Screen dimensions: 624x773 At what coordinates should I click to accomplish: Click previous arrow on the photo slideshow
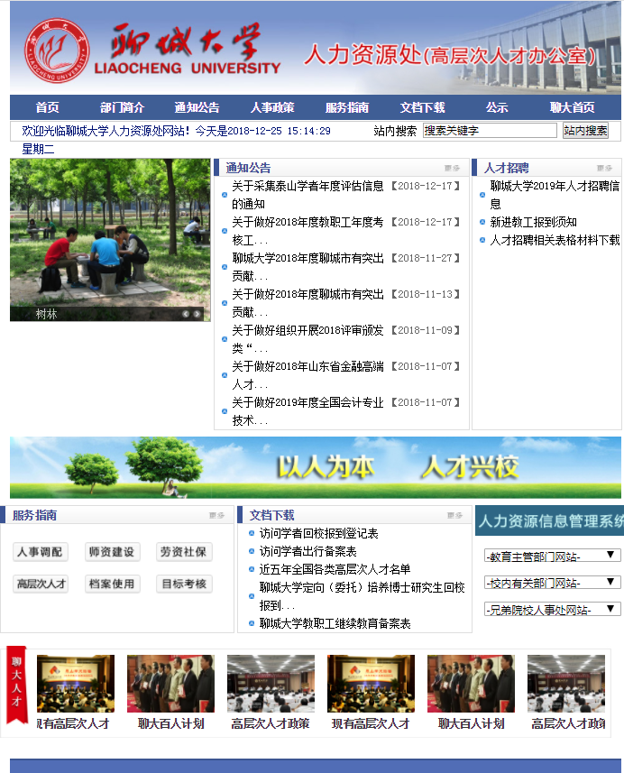point(187,314)
